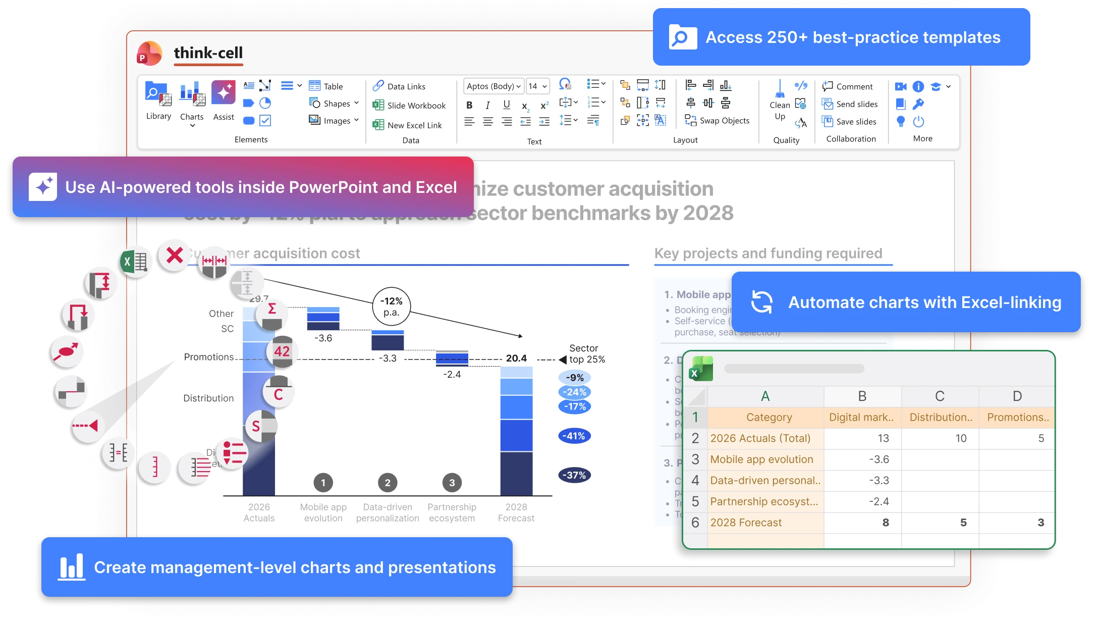Insert a Harvey ball element

(x=265, y=103)
